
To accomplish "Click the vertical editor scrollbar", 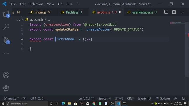I will (x=187, y=49).
